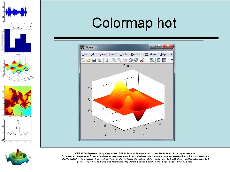230x172 pixels.
Task: Activate the Pan hand tool
Action: coord(125,60)
